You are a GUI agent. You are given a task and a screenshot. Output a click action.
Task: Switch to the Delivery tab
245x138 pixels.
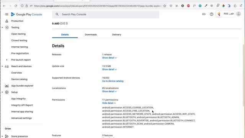pyautogui.click(x=116, y=34)
